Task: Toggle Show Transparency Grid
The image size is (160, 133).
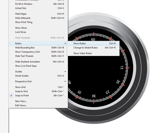Action: point(38,52)
